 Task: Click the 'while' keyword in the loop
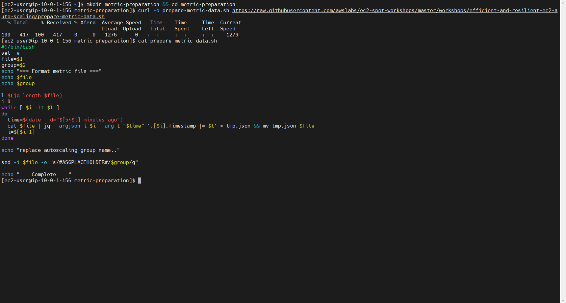tap(9, 108)
